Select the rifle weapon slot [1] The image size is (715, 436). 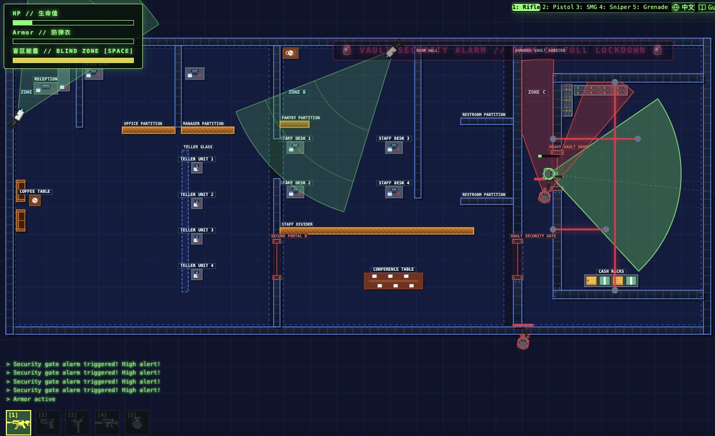tap(19, 423)
